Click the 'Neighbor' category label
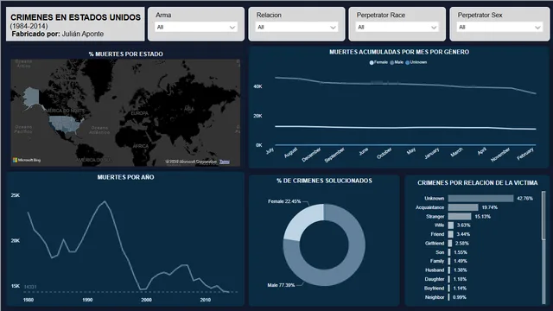 point(435,297)
